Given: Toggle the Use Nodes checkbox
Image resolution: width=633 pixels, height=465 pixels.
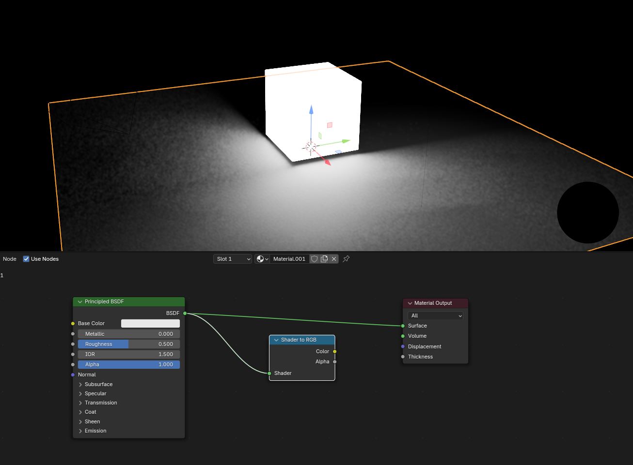Looking at the screenshot, I should click(x=26, y=259).
